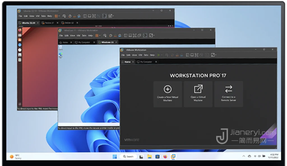Viewport: 287px width, 166px height.
Task: Close Windows 11 tab in middle window
Action: click(x=116, y=42)
